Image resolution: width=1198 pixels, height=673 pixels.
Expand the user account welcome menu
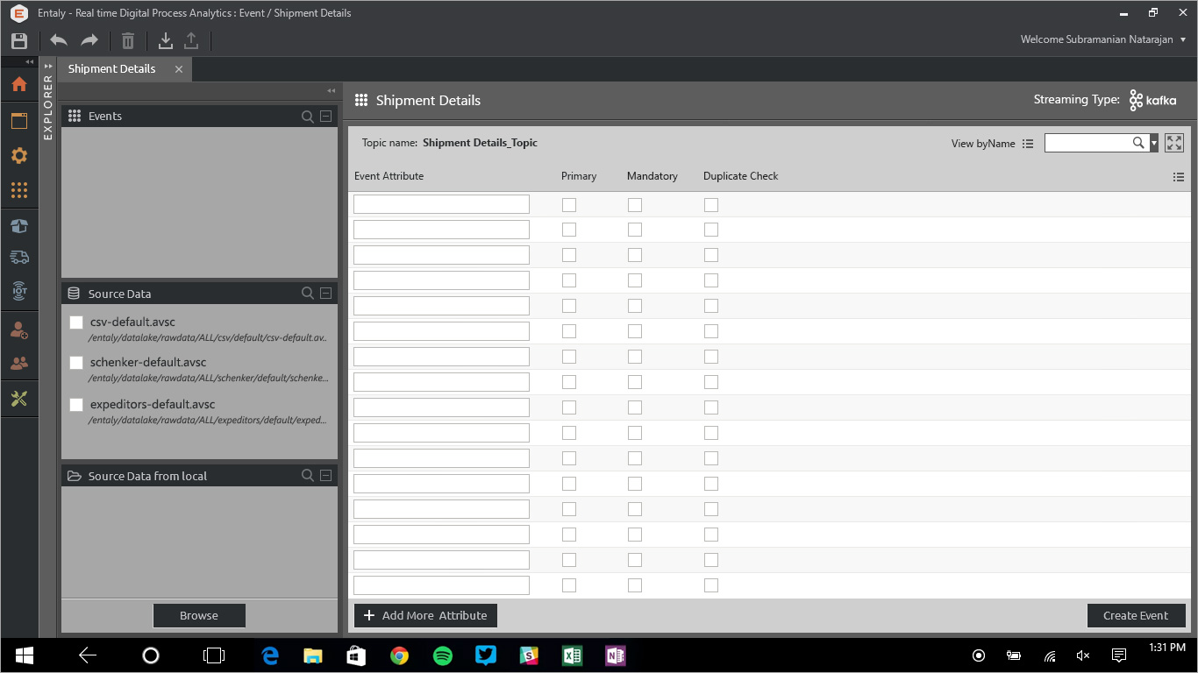(1183, 39)
